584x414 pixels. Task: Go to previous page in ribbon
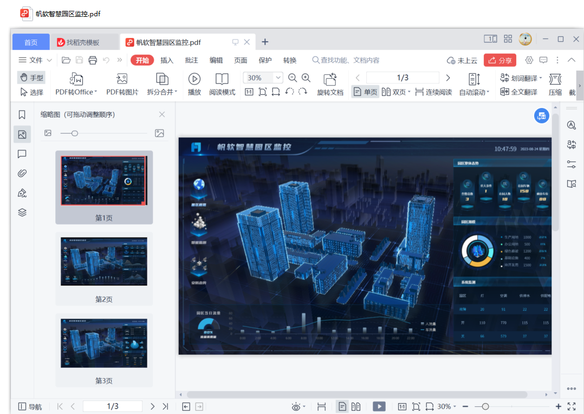358,78
